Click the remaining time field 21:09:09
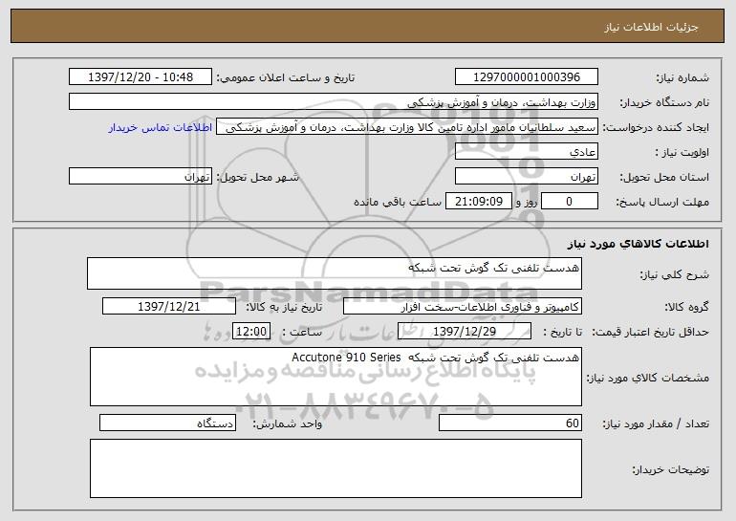Screen dimensions: 736x521 coord(478,202)
